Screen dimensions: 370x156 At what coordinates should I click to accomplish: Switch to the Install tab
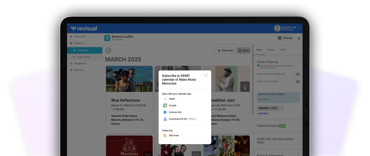(x=283, y=50)
